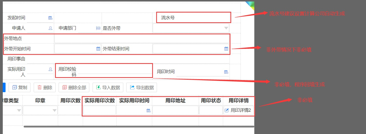Click the 用印地址 table cell input
This screenshot has height=134, width=366.
coord(175,110)
